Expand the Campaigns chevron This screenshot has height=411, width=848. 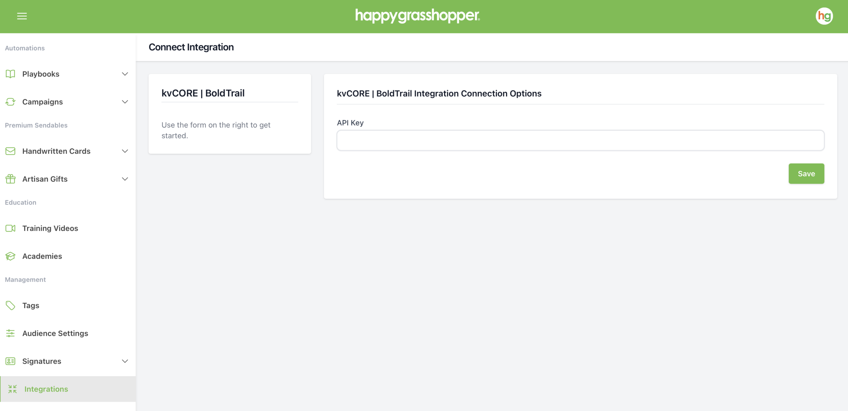click(125, 102)
